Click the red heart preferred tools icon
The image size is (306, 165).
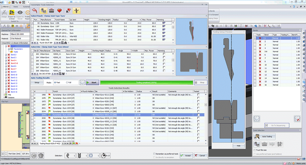(59, 11)
